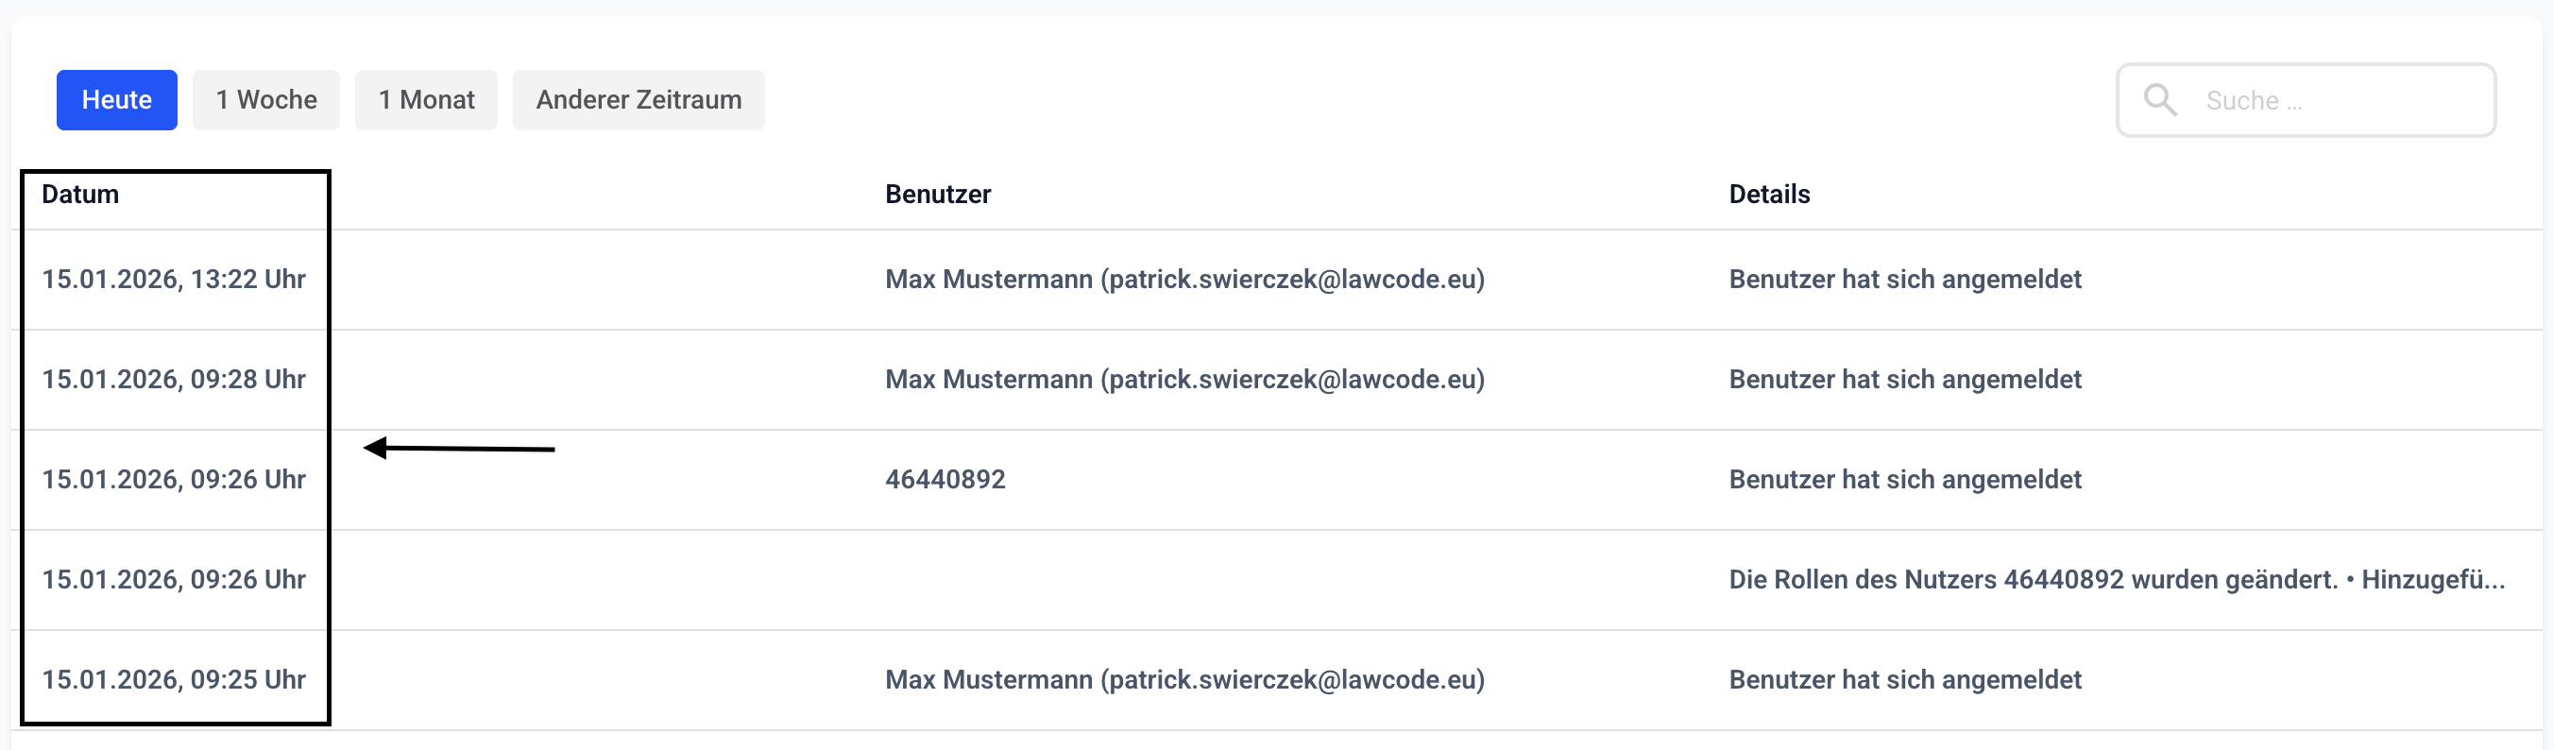
Task: Click the magnifier search icon
Action: click(2159, 100)
